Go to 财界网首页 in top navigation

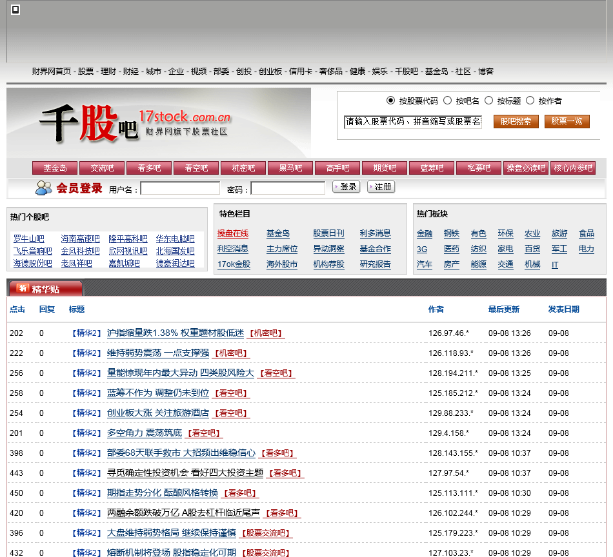pos(52,71)
